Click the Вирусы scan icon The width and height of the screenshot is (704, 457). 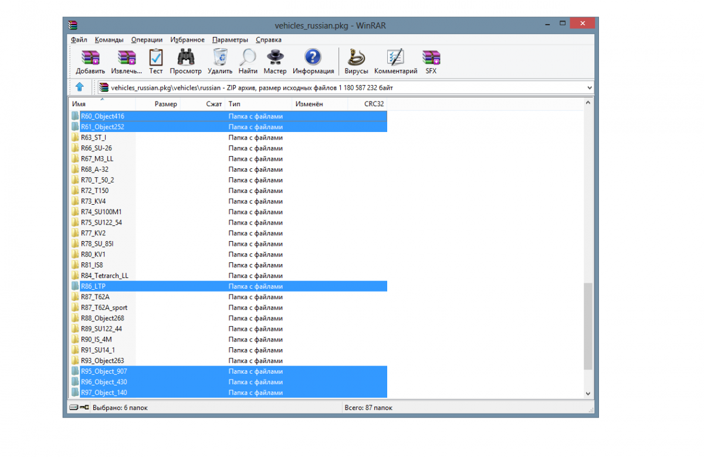point(356,57)
